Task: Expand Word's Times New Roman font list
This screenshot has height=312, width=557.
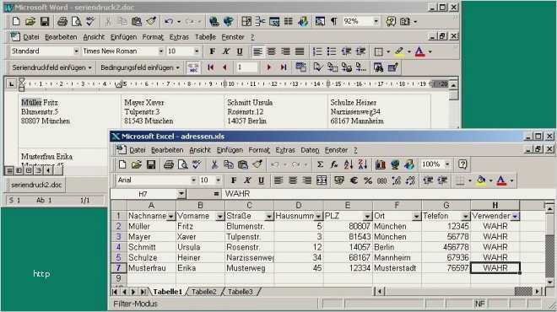Action: point(161,51)
